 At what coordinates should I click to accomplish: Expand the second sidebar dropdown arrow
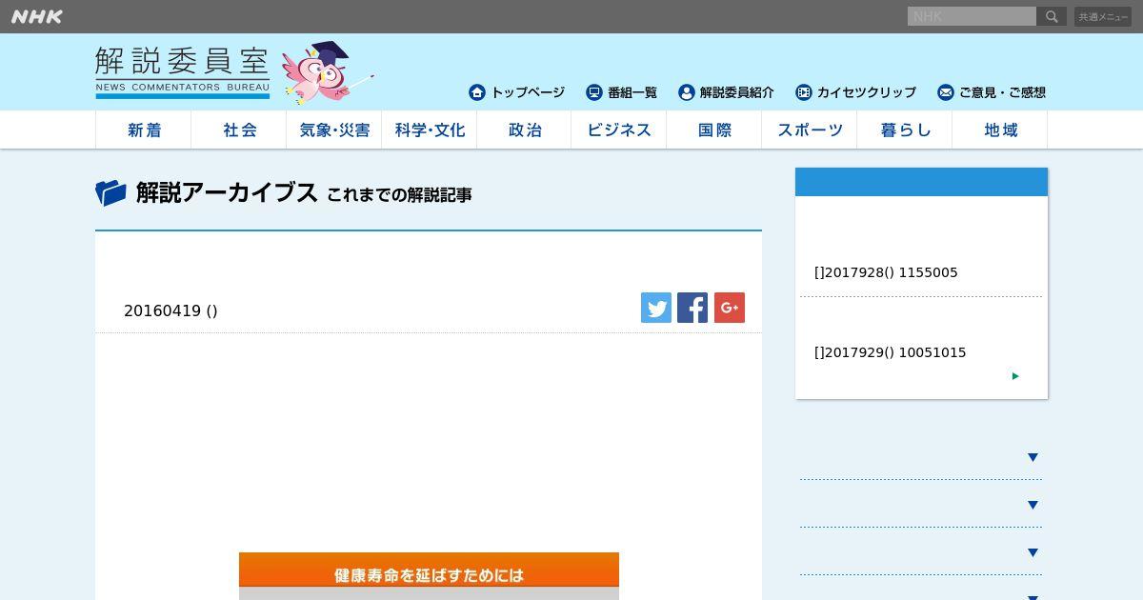1033,505
